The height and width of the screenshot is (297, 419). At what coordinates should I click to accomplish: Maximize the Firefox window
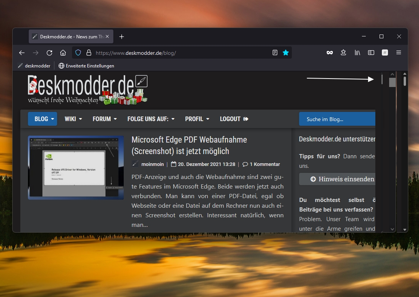381,36
